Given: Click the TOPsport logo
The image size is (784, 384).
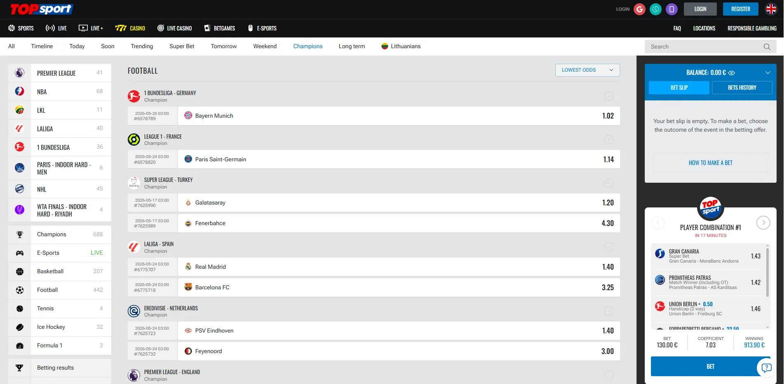Looking at the screenshot, I should (x=41, y=9).
